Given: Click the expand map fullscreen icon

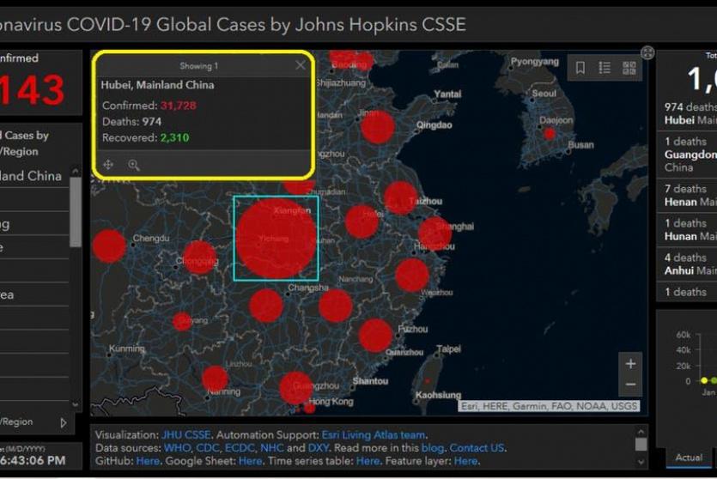Looking at the screenshot, I should (x=647, y=53).
